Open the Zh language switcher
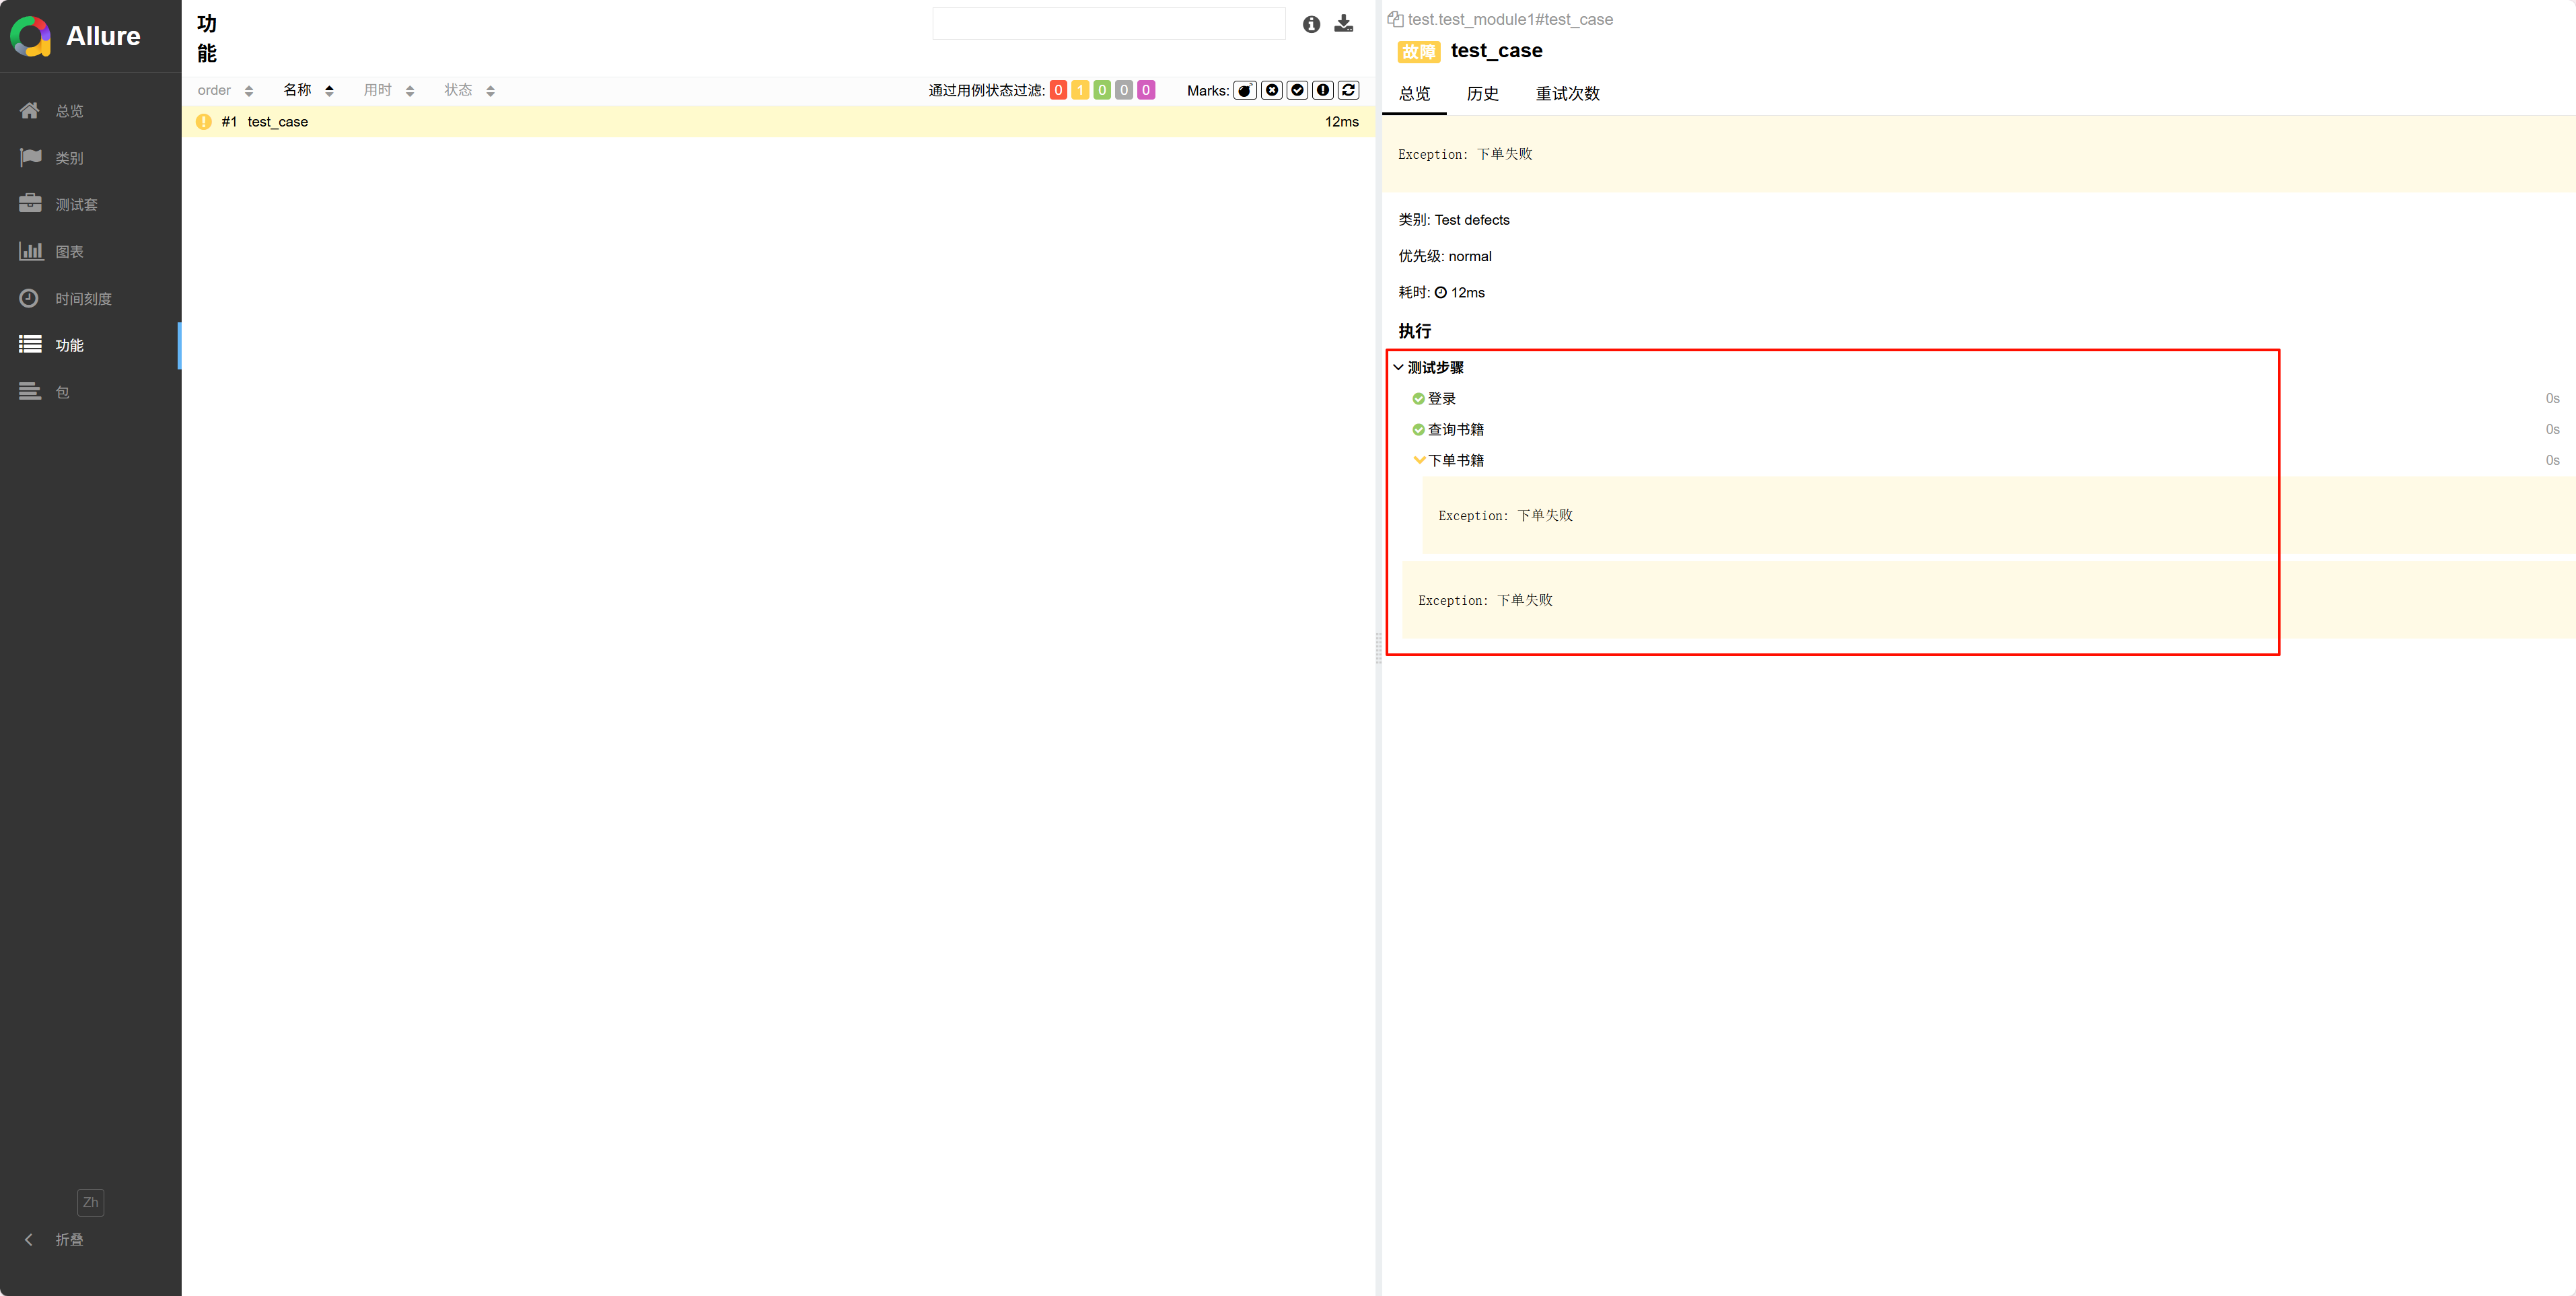This screenshot has height=1296, width=2576. click(90, 1202)
